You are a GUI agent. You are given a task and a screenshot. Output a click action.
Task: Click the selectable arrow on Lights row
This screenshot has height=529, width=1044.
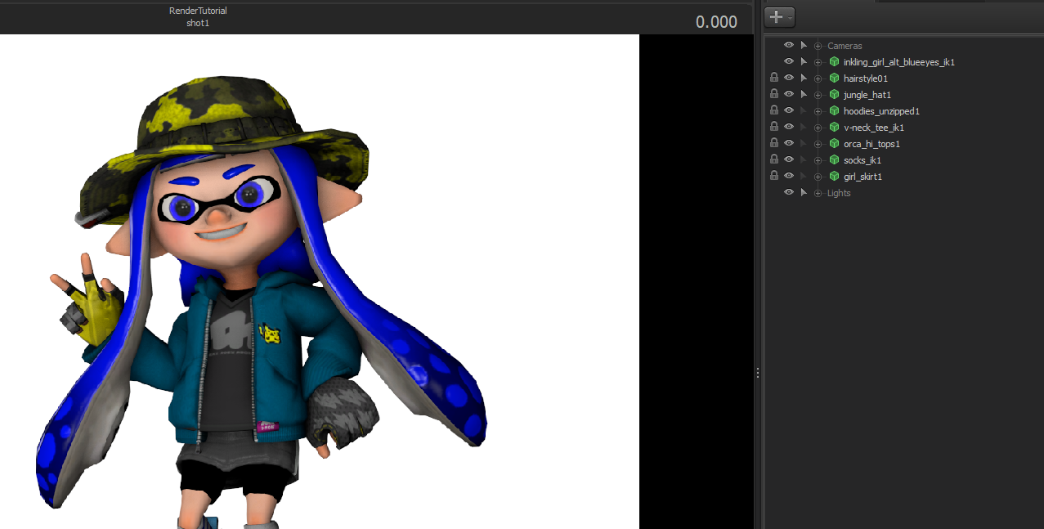[804, 192]
